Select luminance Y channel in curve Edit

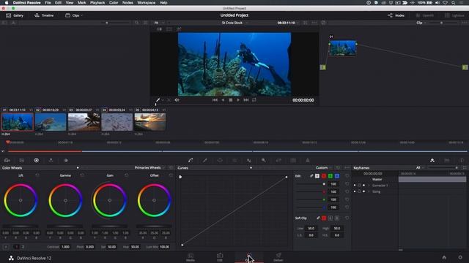coord(317,176)
